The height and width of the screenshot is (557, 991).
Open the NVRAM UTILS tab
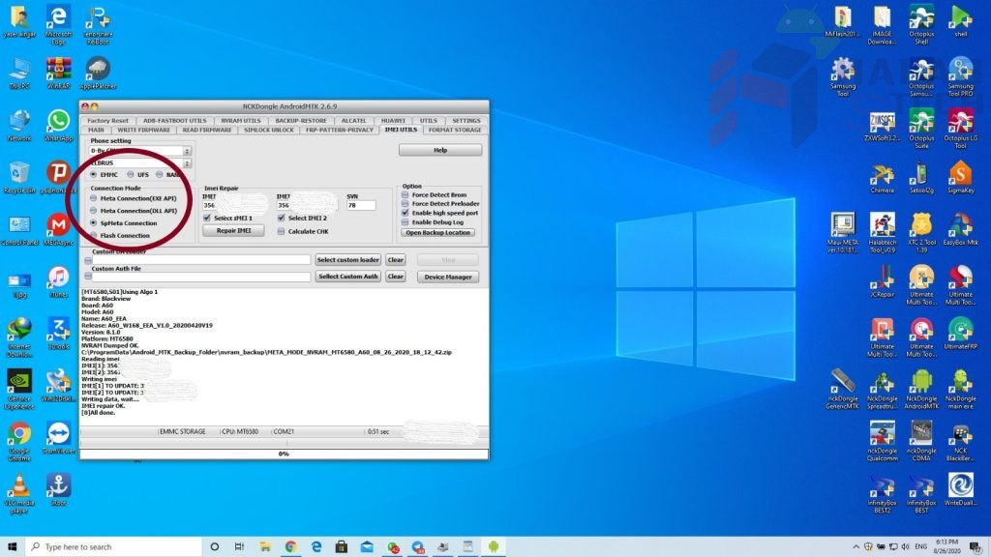(x=241, y=121)
